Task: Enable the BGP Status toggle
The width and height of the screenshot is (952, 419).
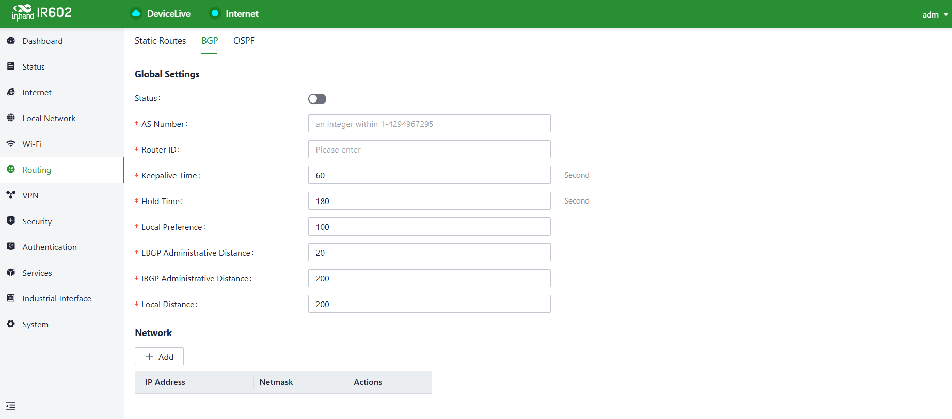Action: pyautogui.click(x=317, y=98)
